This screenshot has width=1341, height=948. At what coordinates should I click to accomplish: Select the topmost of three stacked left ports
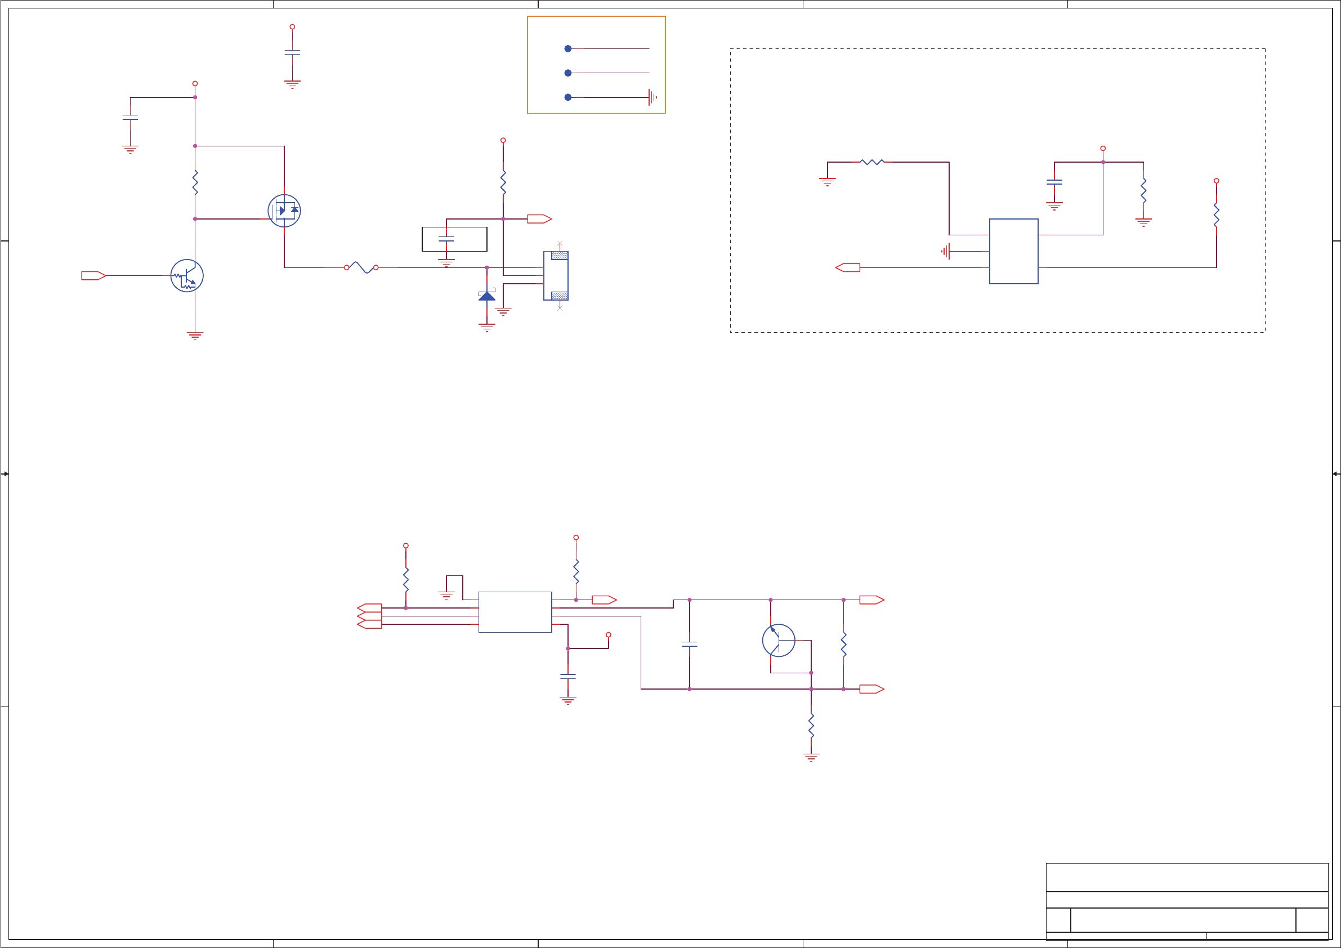click(369, 608)
